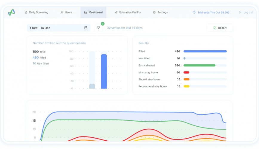Click the 1 Dec - 14 Dec date field
This screenshot has width=259, height=149.
[x=59, y=28]
